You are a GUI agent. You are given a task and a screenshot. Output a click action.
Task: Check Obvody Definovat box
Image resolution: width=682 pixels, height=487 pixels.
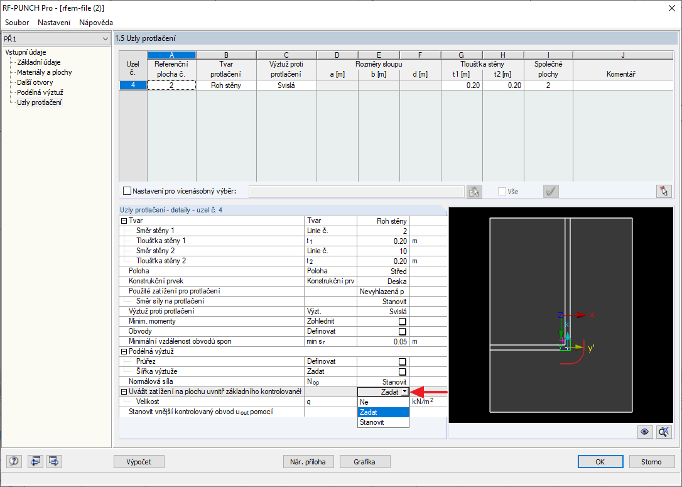click(403, 332)
